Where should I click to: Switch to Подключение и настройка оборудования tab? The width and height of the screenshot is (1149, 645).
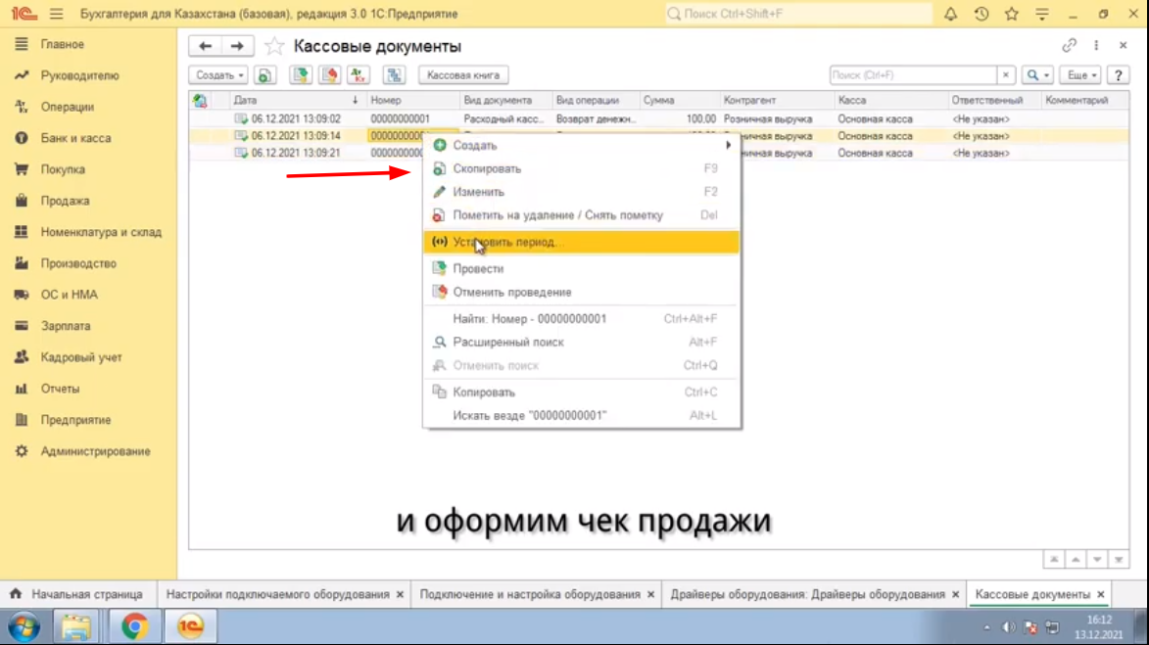pos(530,594)
